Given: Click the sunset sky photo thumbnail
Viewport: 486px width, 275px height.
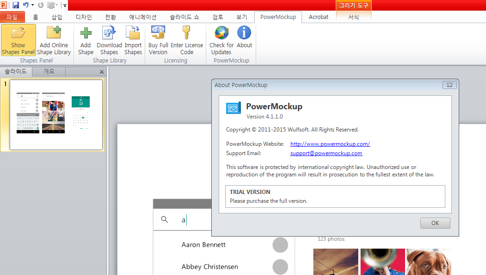Looking at the screenshot, I should coord(336,262).
